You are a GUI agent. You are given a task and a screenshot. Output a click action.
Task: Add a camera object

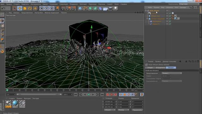110,9
